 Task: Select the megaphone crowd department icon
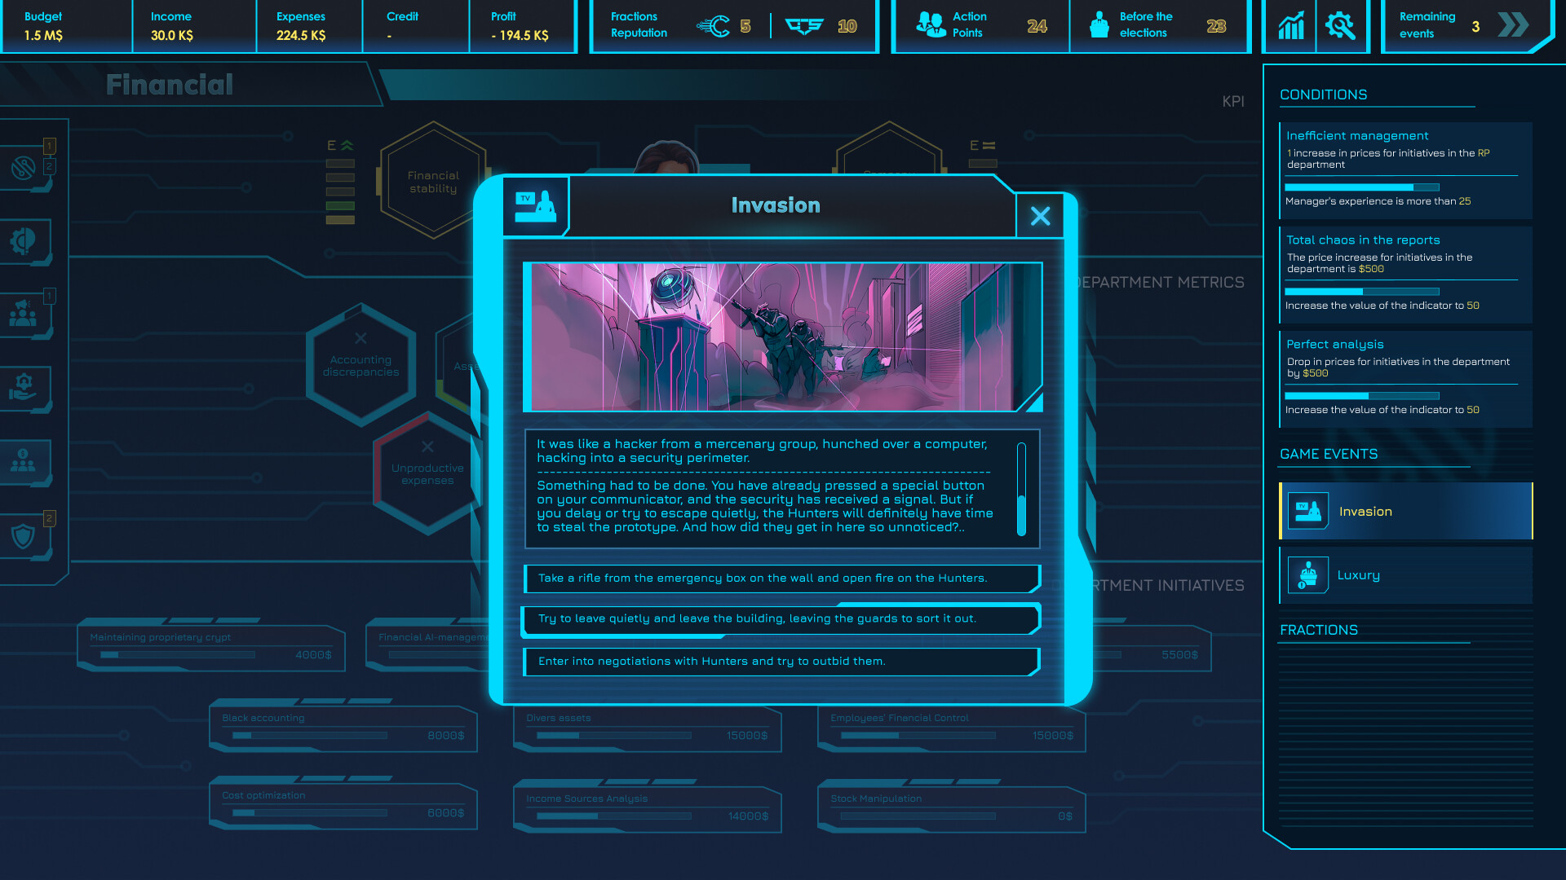click(24, 314)
